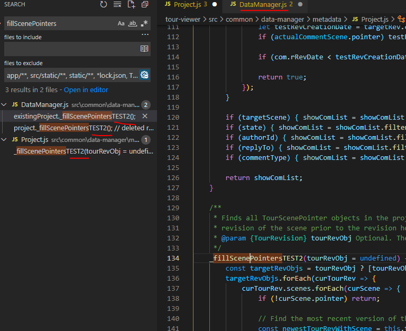Toggle search details with three dots
The height and width of the screenshot is (331, 406).
point(145,34)
